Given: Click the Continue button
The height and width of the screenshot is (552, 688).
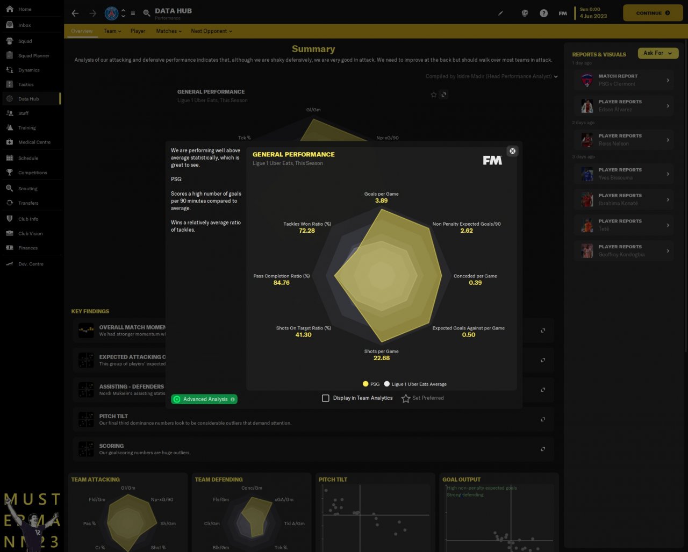Looking at the screenshot, I should [653, 13].
